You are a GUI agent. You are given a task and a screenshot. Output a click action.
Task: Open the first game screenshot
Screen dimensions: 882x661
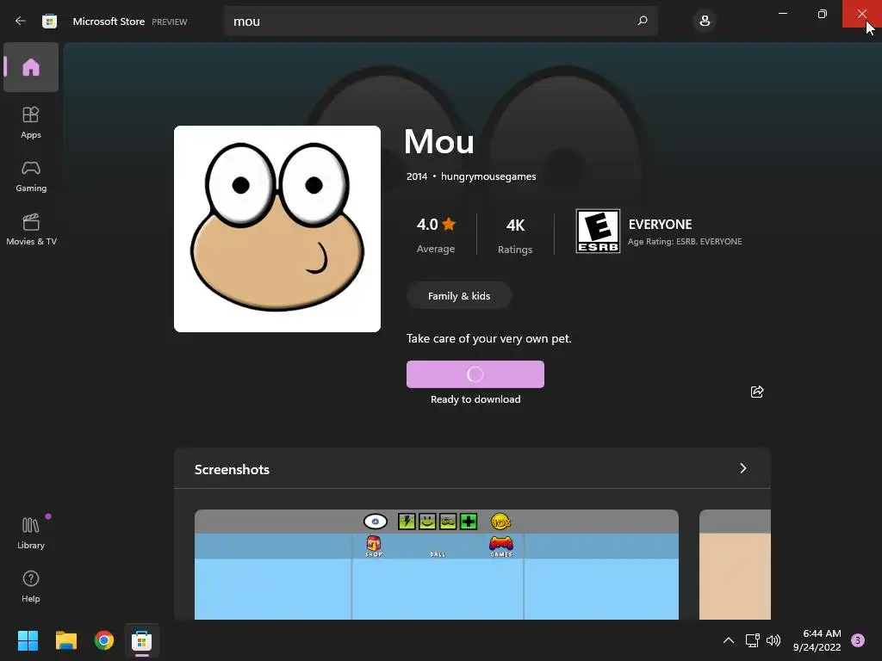pyautogui.click(x=437, y=565)
